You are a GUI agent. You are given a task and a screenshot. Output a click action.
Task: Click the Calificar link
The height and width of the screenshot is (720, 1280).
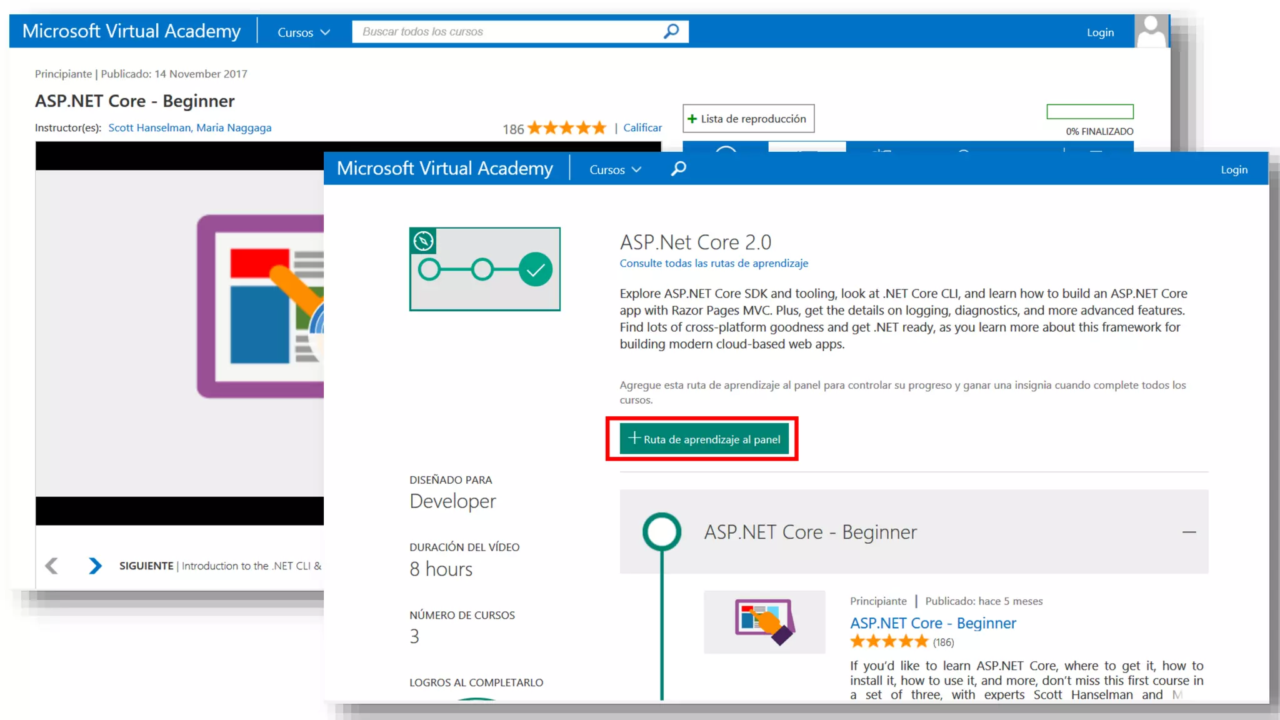click(x=642, y=127)
